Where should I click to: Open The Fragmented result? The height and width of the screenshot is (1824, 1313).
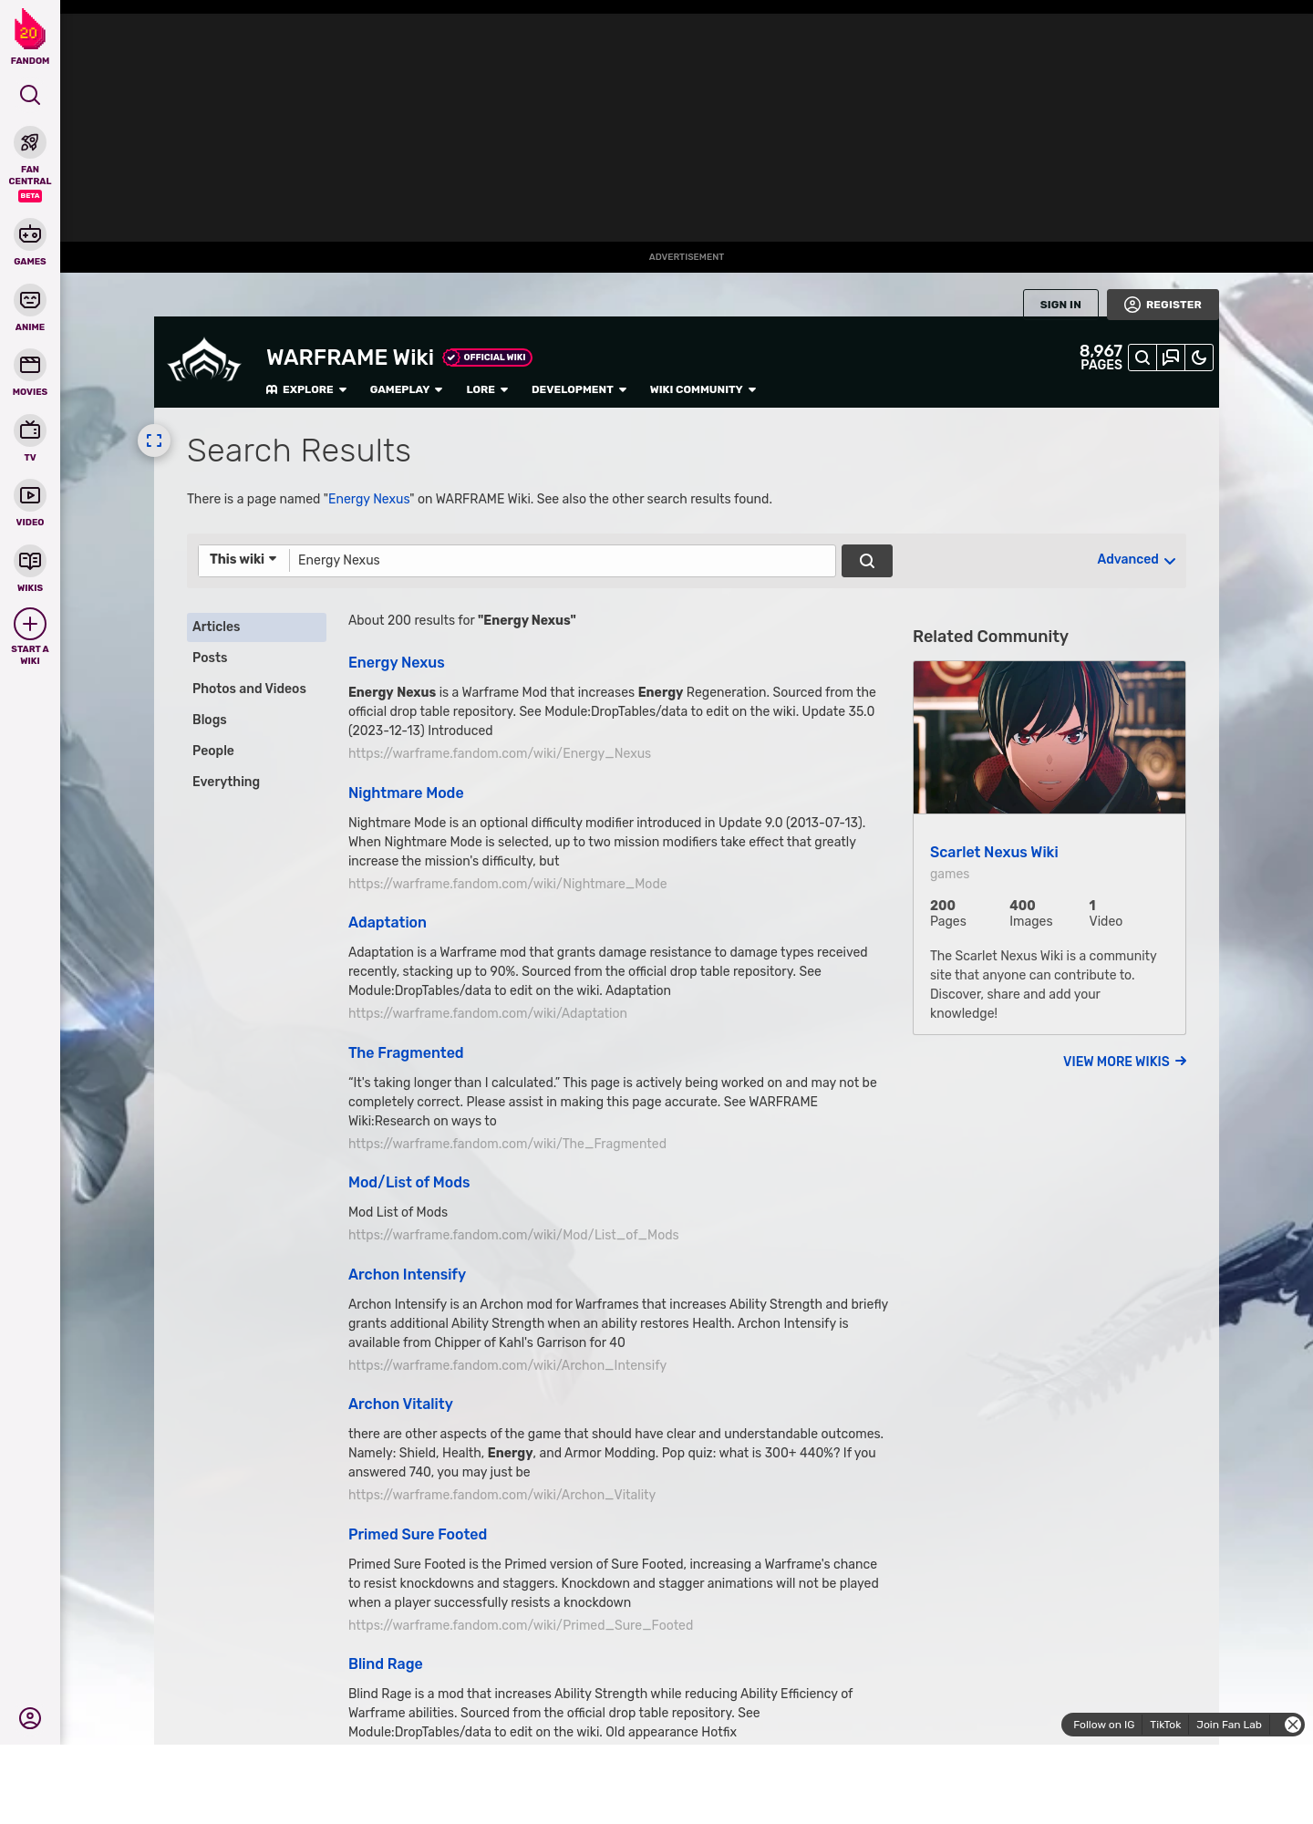click(406, 1053)
